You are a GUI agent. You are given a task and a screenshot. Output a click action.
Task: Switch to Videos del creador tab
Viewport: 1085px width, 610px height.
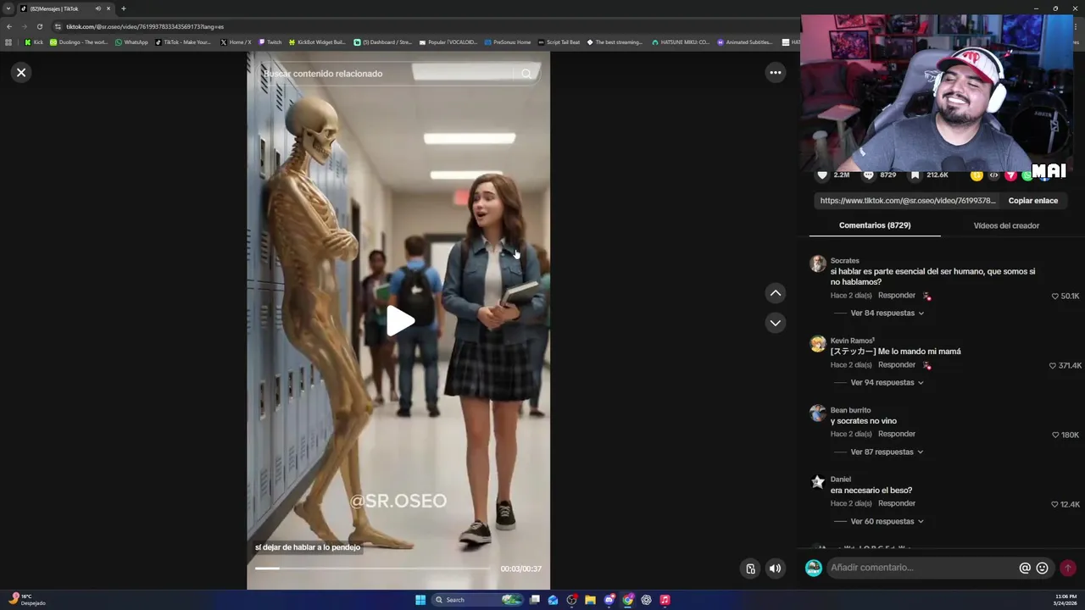[x=1006, y=225]
